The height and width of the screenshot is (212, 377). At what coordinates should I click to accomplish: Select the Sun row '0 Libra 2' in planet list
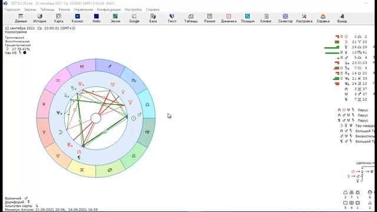pos(352,37)
